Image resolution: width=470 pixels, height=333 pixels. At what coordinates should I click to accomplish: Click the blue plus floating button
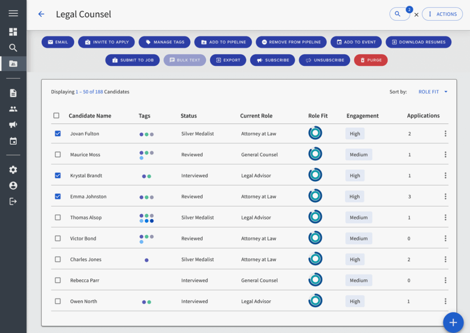click(x=453, y=322)
